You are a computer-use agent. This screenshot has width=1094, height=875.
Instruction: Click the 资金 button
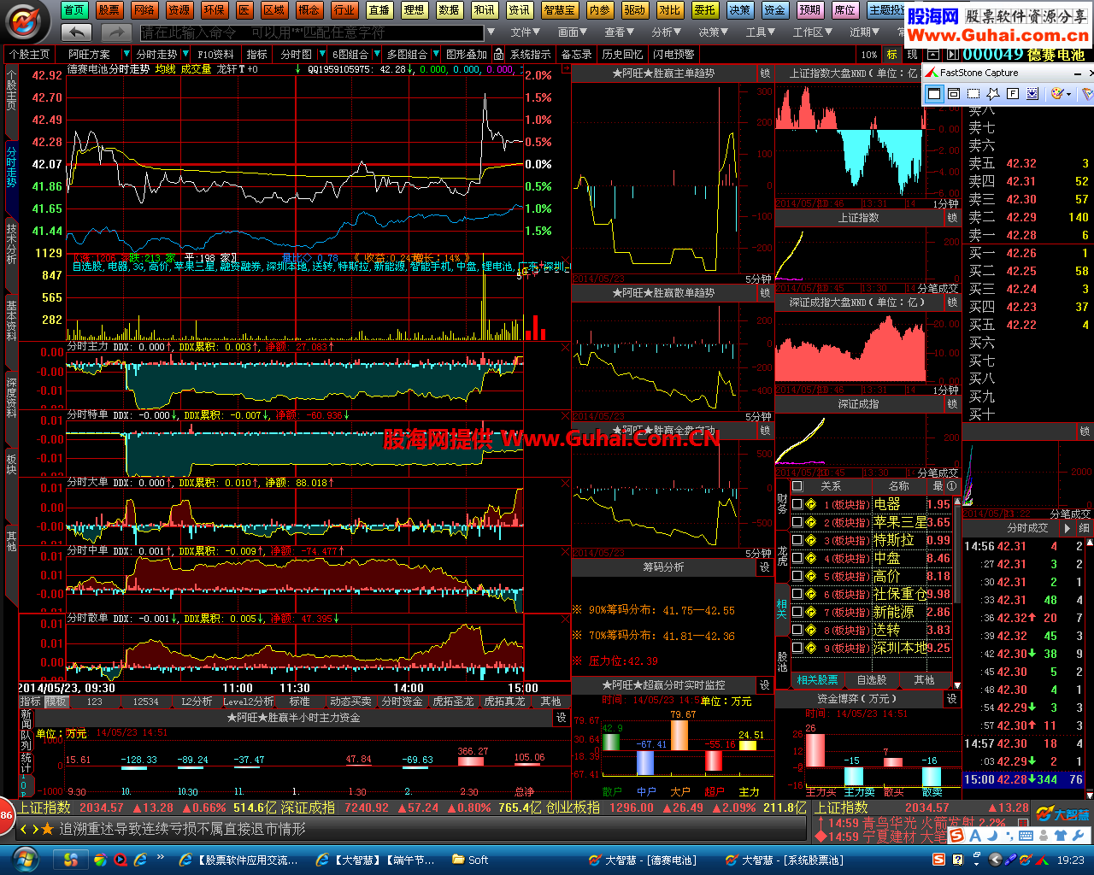point(774,10)
